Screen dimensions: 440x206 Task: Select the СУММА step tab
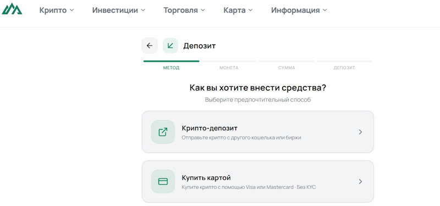[x=287, y=68]
